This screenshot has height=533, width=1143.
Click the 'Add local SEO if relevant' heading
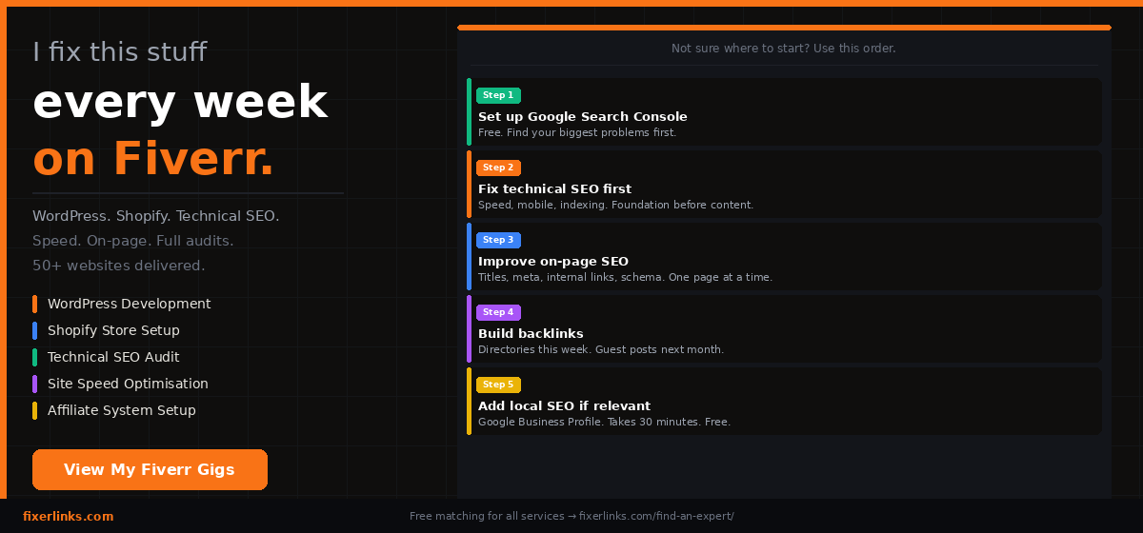564,406
